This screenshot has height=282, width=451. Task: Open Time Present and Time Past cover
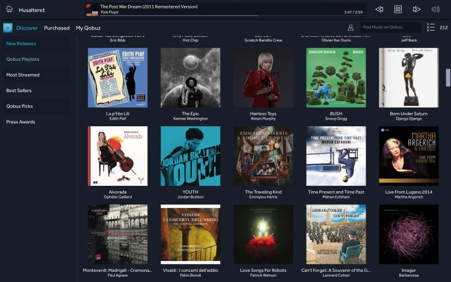click(336, 156)
